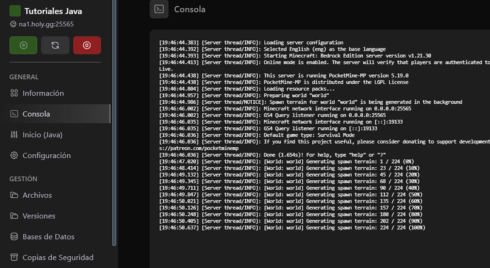
Task: Click spawn terrain line 68 / 224 (30%)
Action: [x=289, y=181]
